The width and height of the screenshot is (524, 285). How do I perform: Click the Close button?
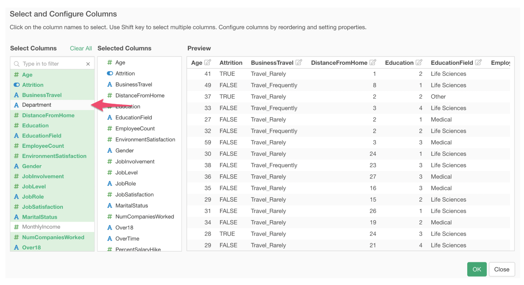(x=502, y=269)
